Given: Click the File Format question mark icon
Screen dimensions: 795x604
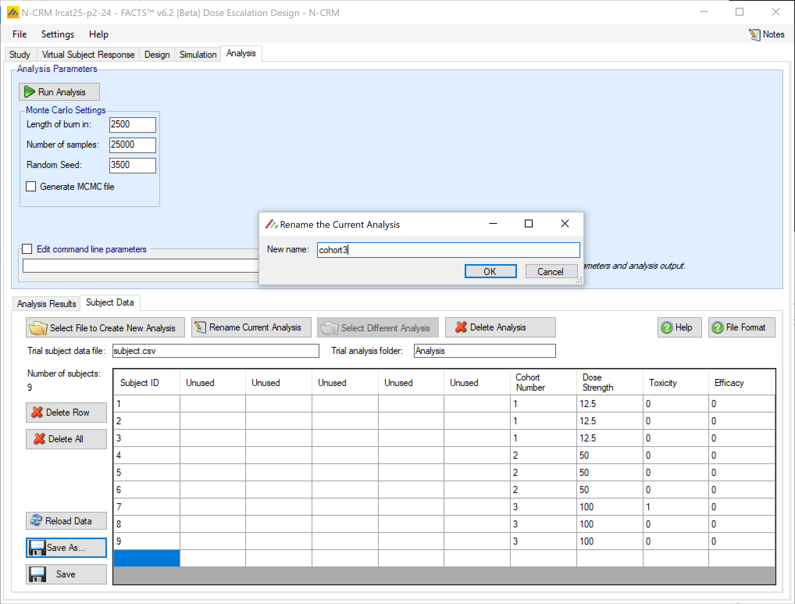Looking at the screenshot, I should point(717,327).
